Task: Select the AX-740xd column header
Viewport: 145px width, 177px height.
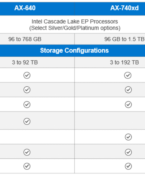Action: (x=124, y=8)
